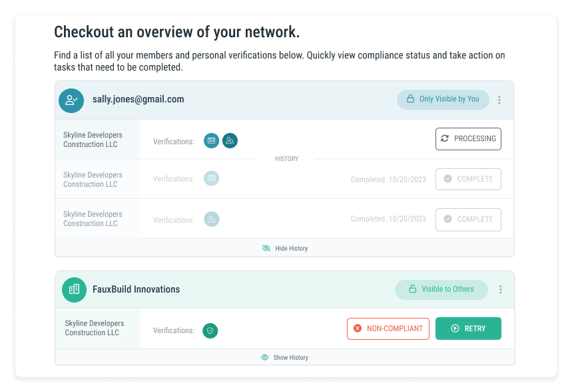570x391 pixels.
Task: Click the RETRY button
Action: tap(468, 328)
